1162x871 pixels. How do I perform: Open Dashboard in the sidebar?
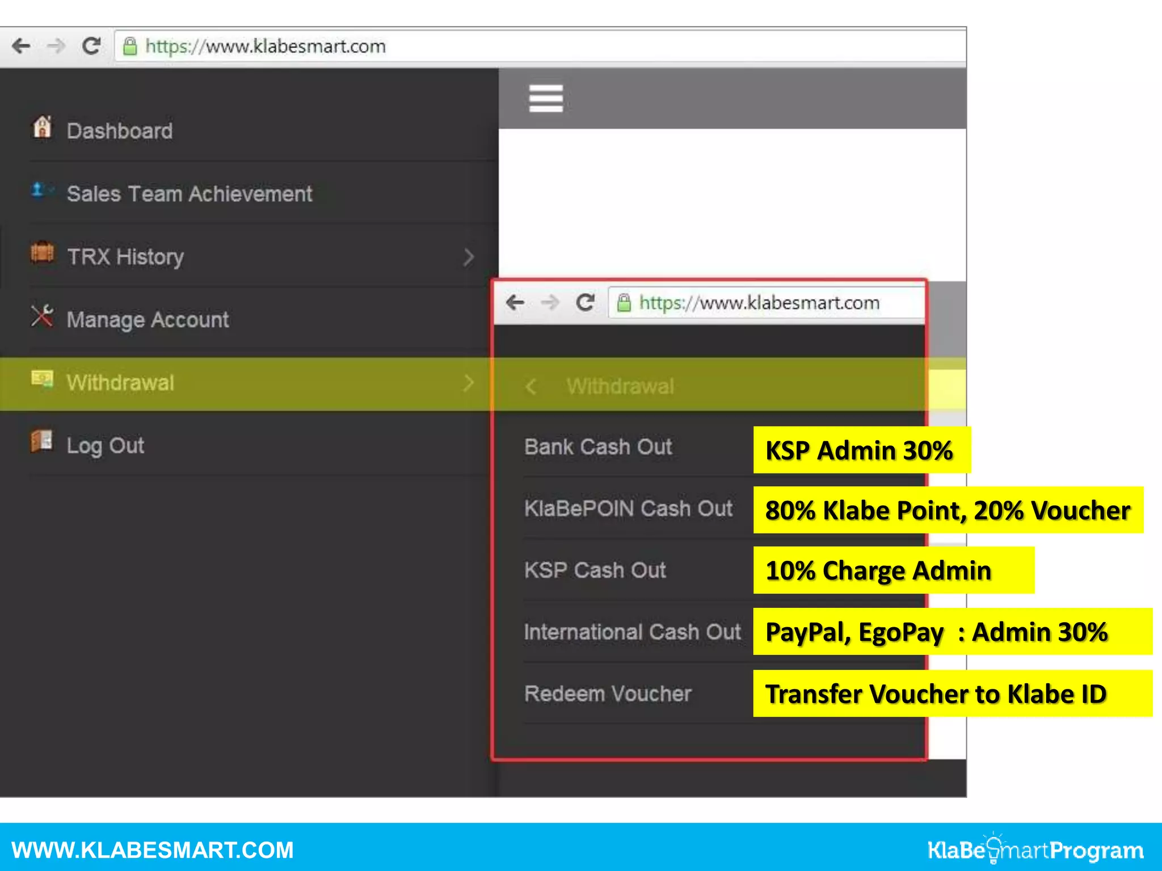coord(120,131)
